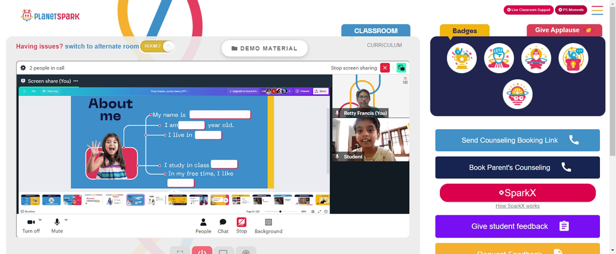Award the podium speaker badge
The height and width of the screenshot is (254, 616).
pos(573,58)
